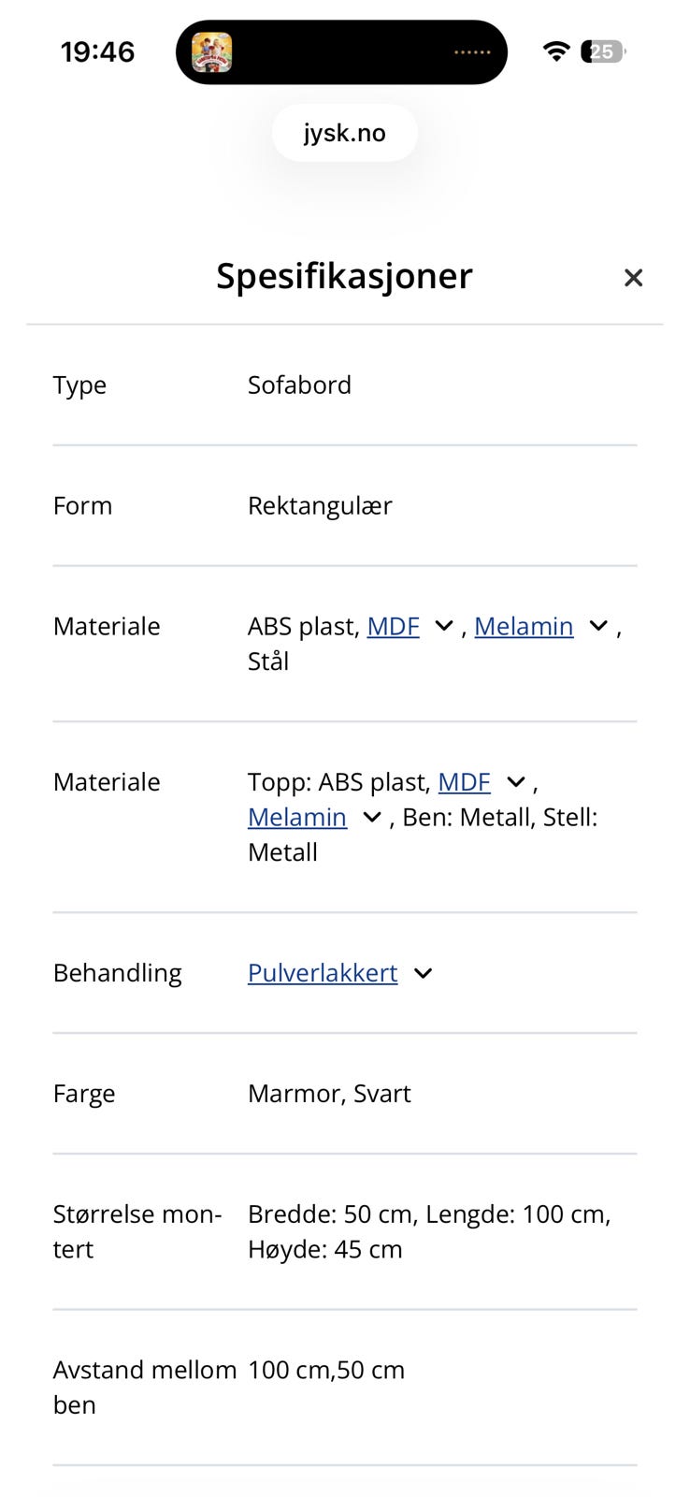Expand chevron beside Melamin before Stål

click(598, 626)
